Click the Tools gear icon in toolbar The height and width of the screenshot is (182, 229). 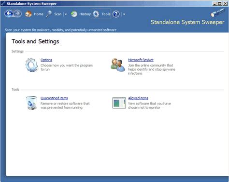point(96,14)
